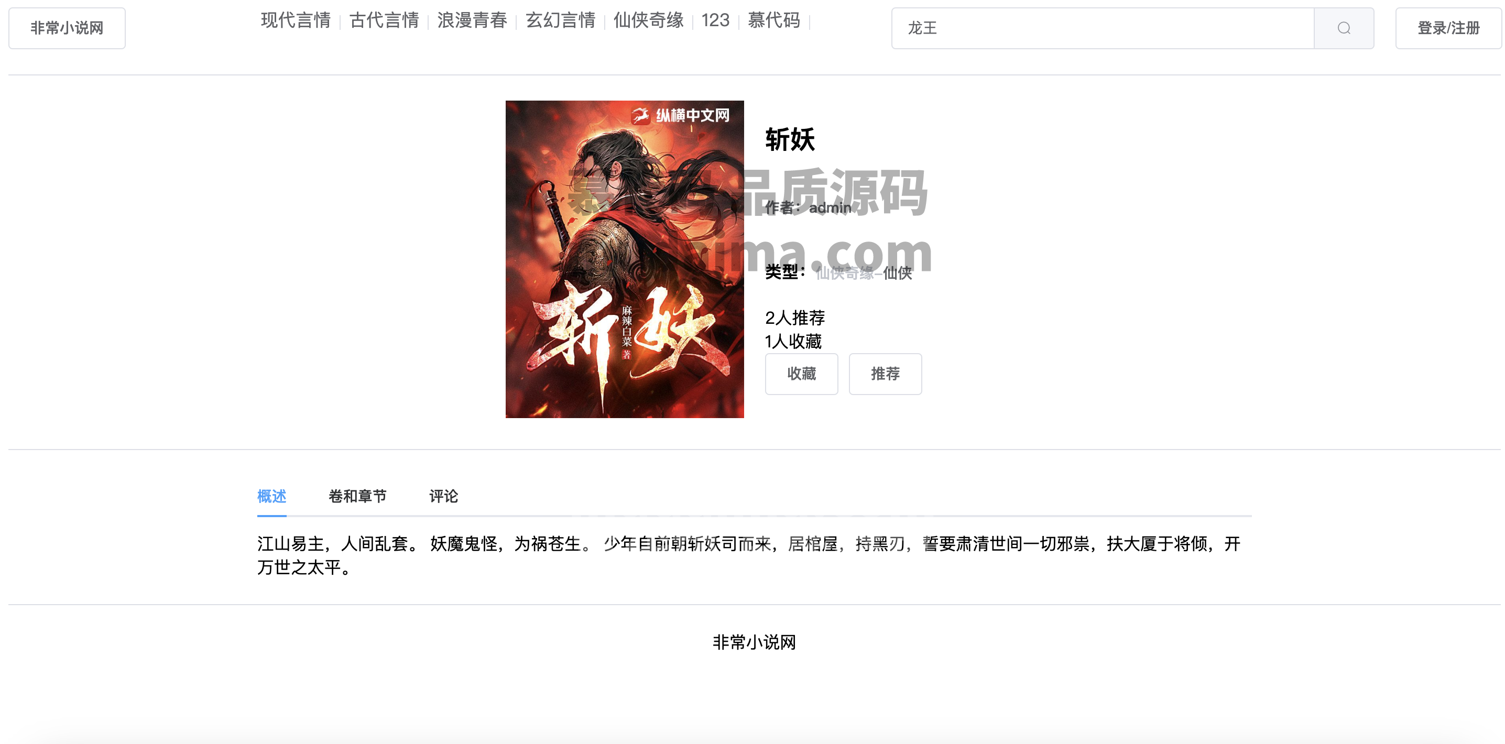The height and width of the screenshot is (744, 1505).
Task: Open the 现代言情 category
Action: pyautogui.click(x=296, y=20)
